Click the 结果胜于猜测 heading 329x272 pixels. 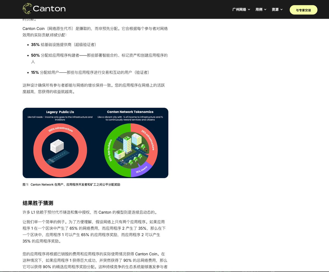coord(38,203)
